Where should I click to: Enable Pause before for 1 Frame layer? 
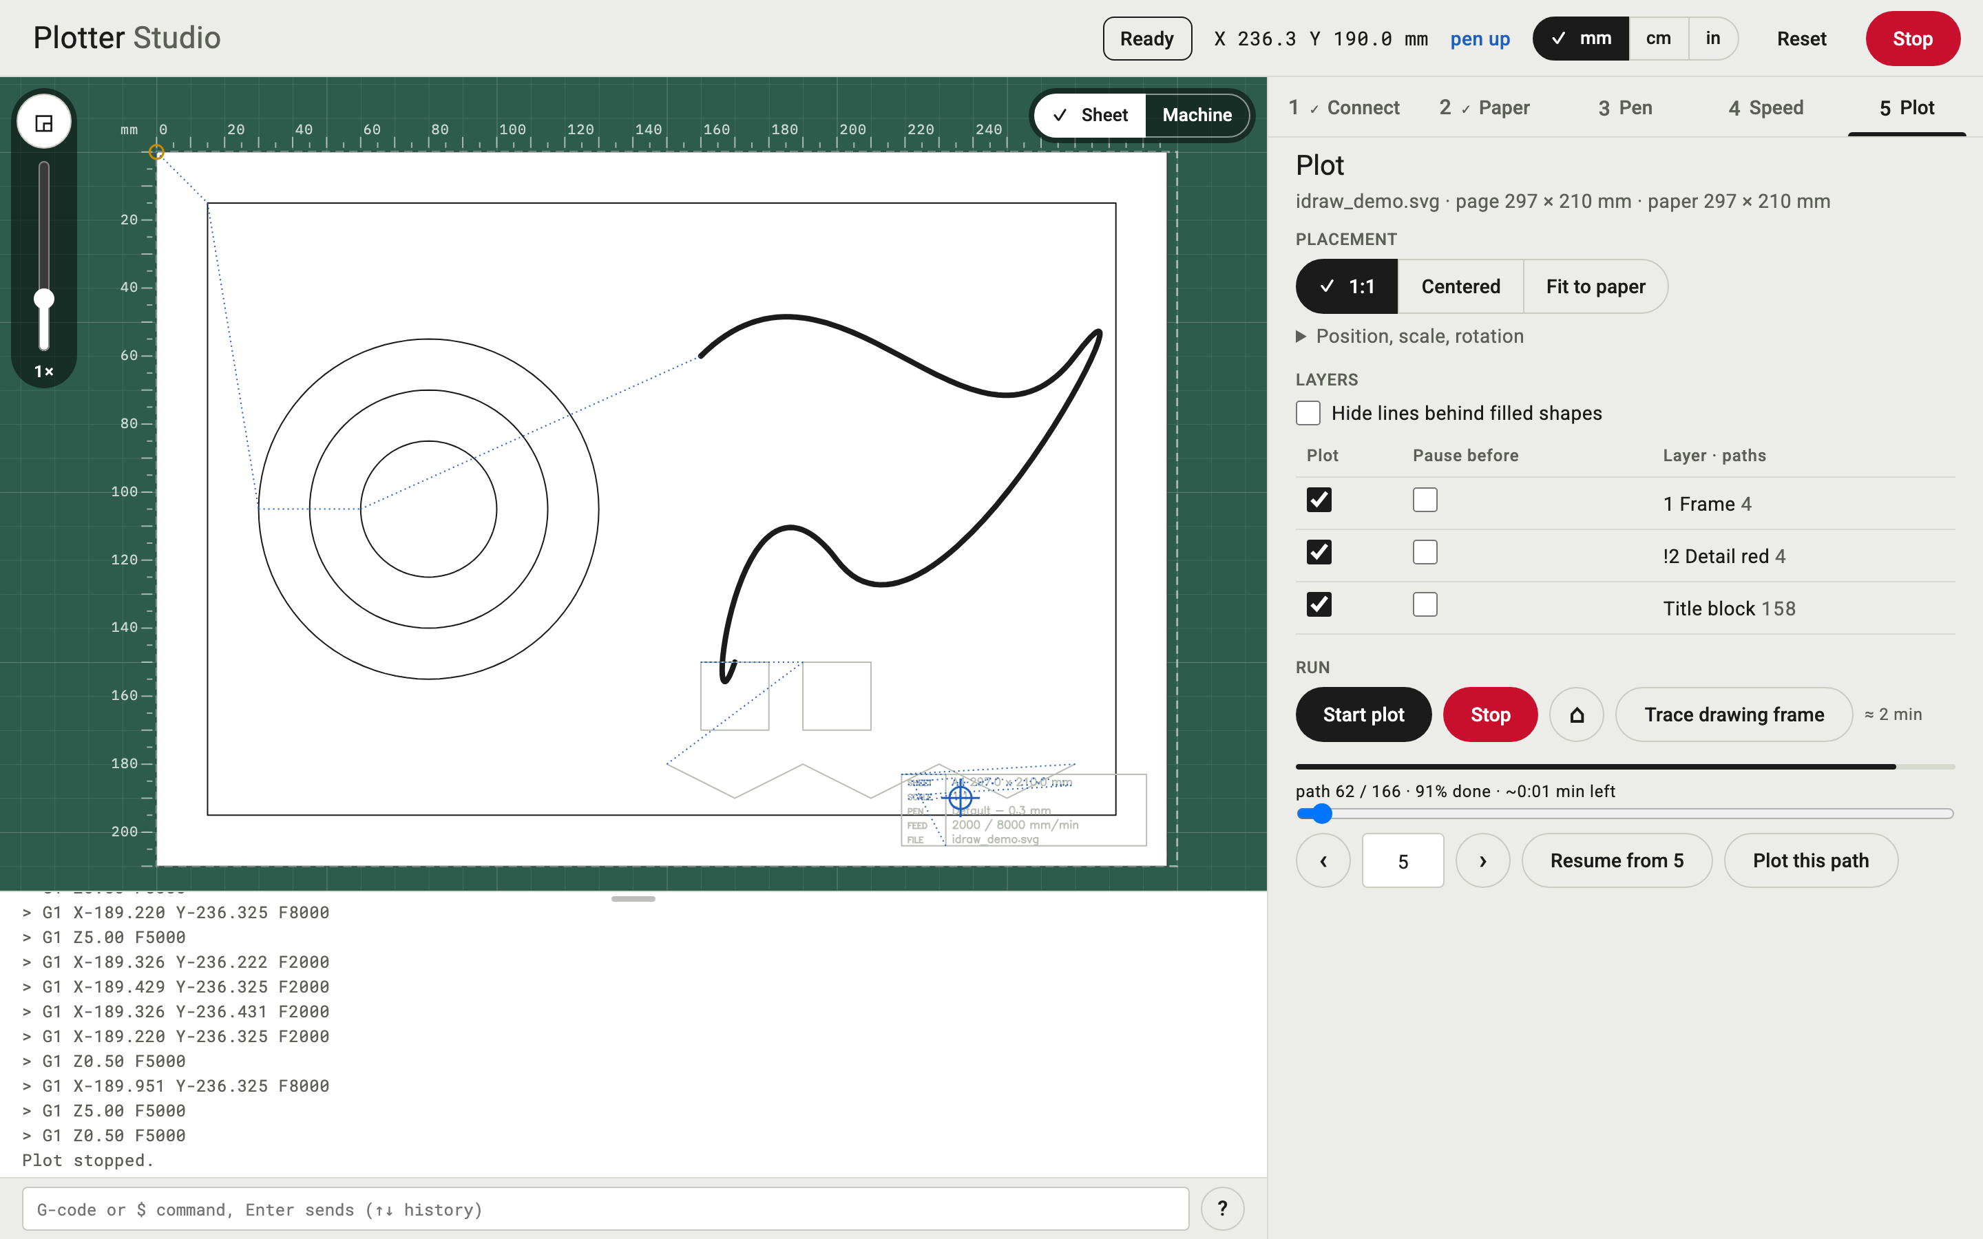click(x=1425, y=500)
